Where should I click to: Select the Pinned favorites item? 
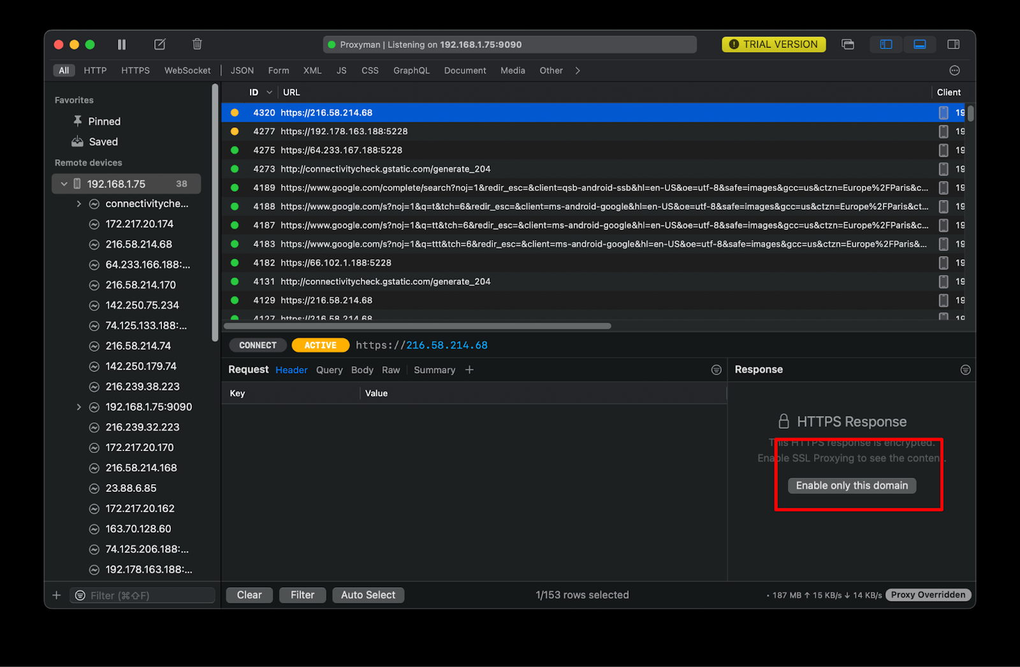coord(106,121)
